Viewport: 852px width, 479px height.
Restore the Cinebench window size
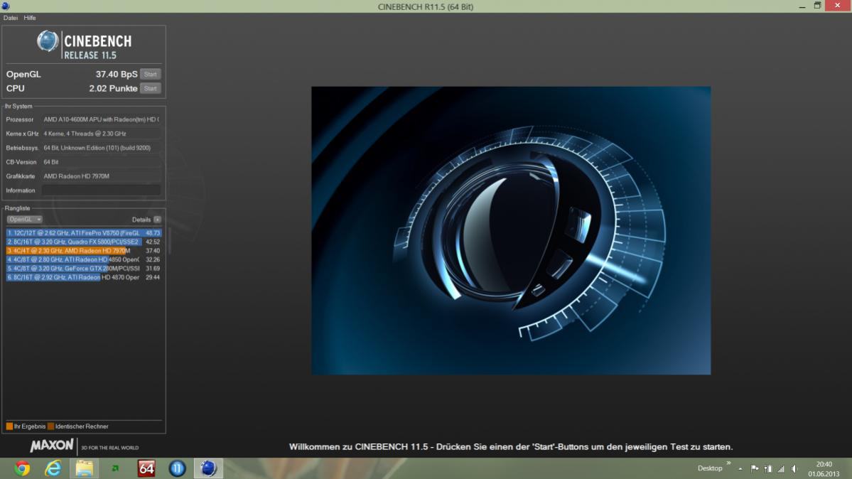pos(817,6)
